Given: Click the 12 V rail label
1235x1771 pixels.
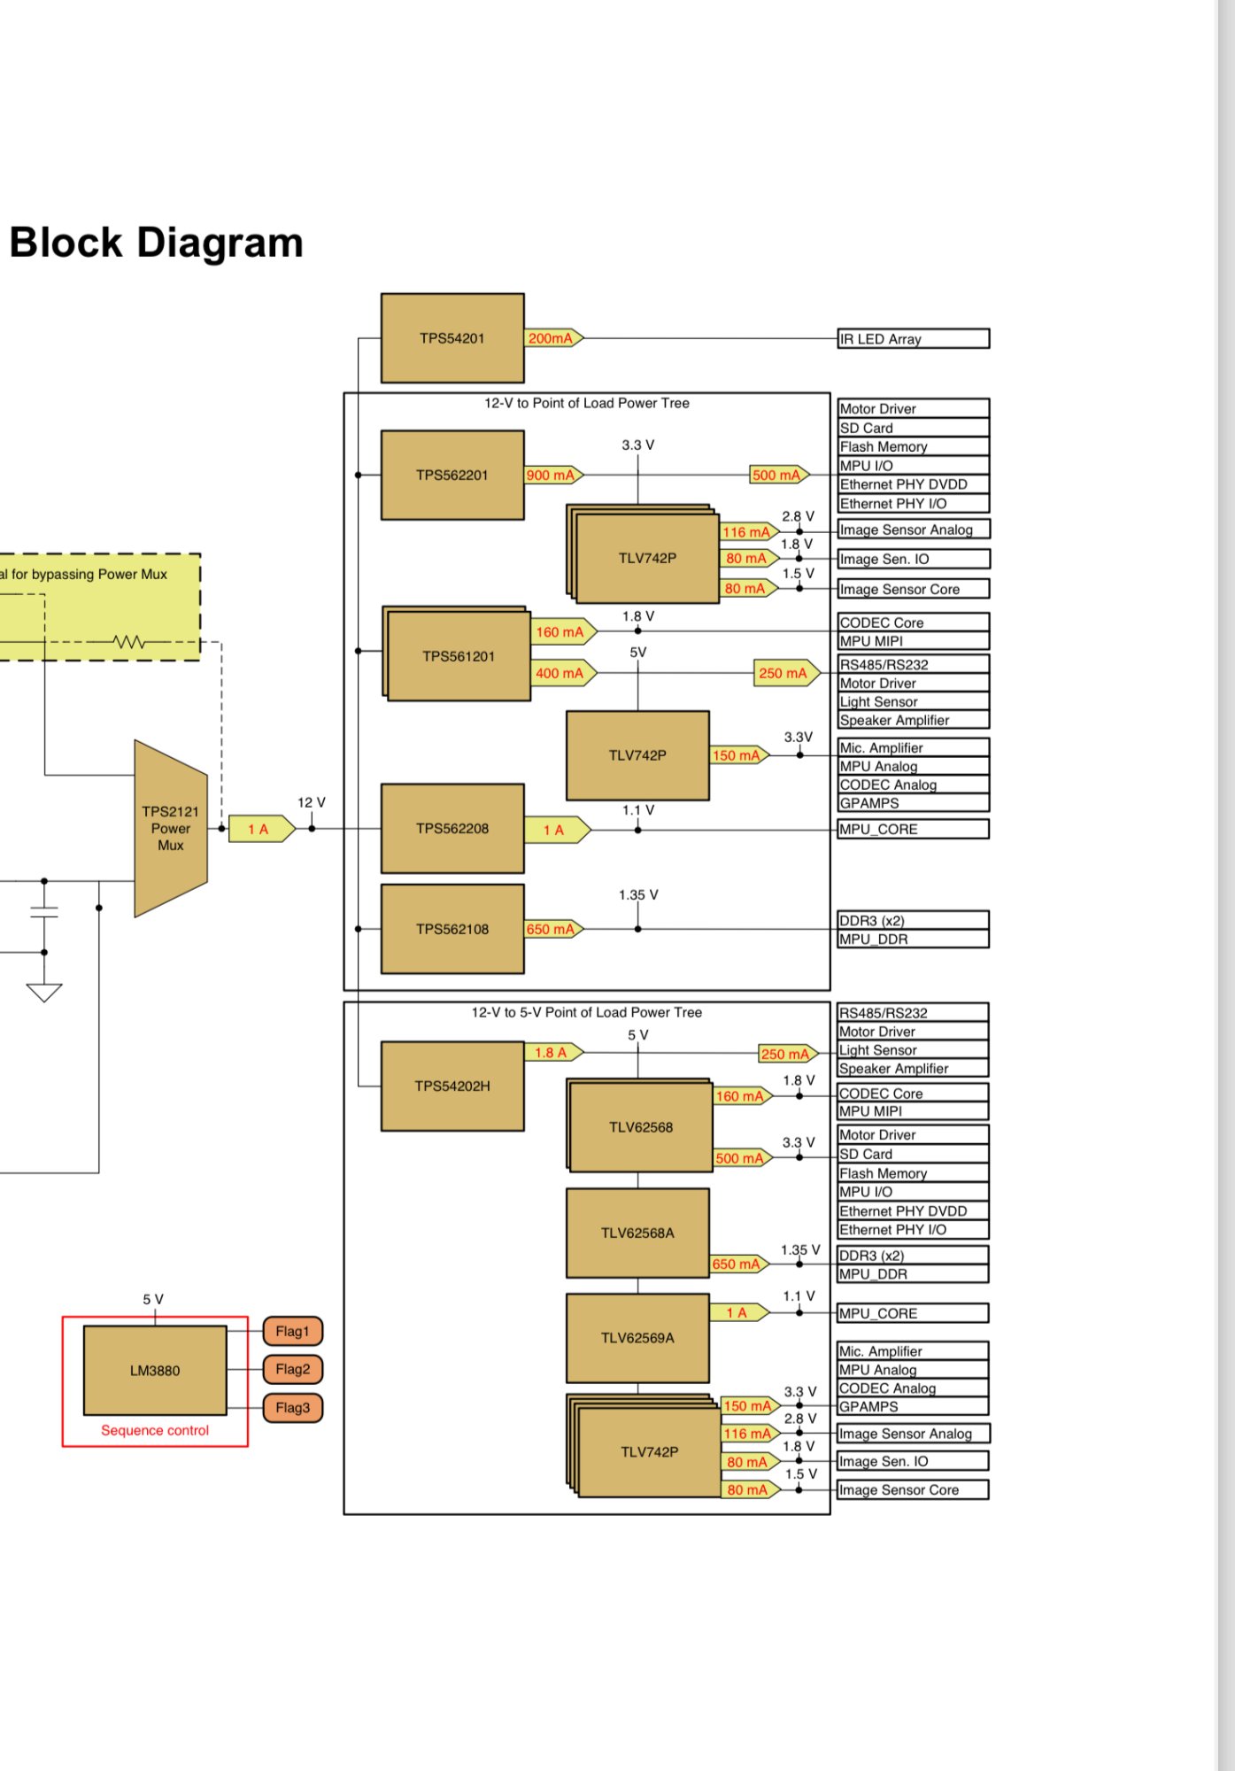Looking at the screenshot, I should tap(311, 802).
